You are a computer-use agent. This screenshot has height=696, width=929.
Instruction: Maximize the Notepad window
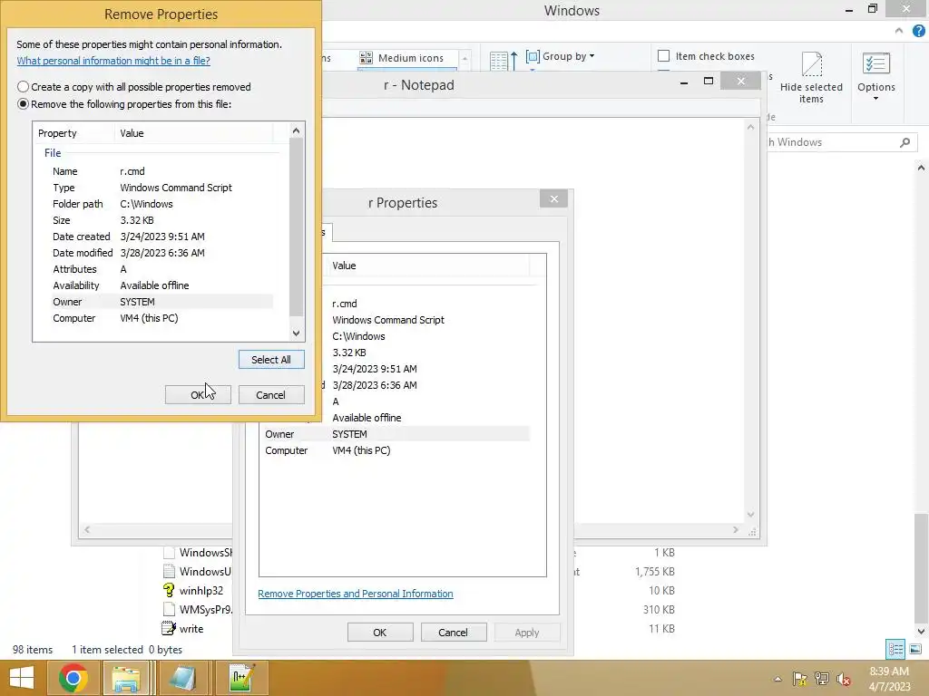click(708, 81)
